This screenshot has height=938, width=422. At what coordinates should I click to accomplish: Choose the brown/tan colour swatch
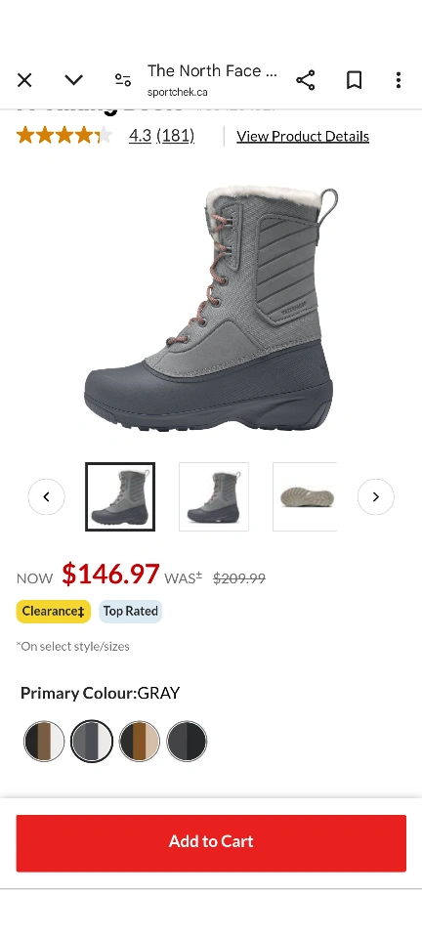click(x=140, y=742)
